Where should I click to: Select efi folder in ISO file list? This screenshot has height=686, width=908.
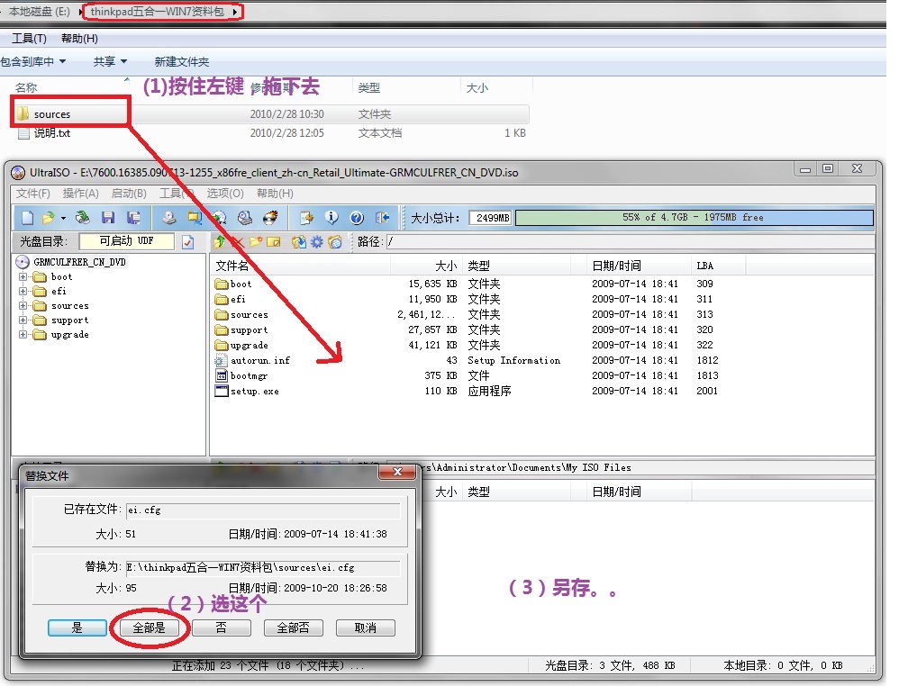coord(231,299)
